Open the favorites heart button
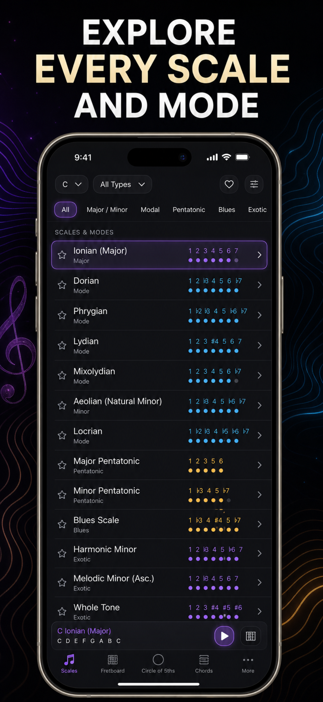This screenshot has width=323, height=702. tap(229, 184)
